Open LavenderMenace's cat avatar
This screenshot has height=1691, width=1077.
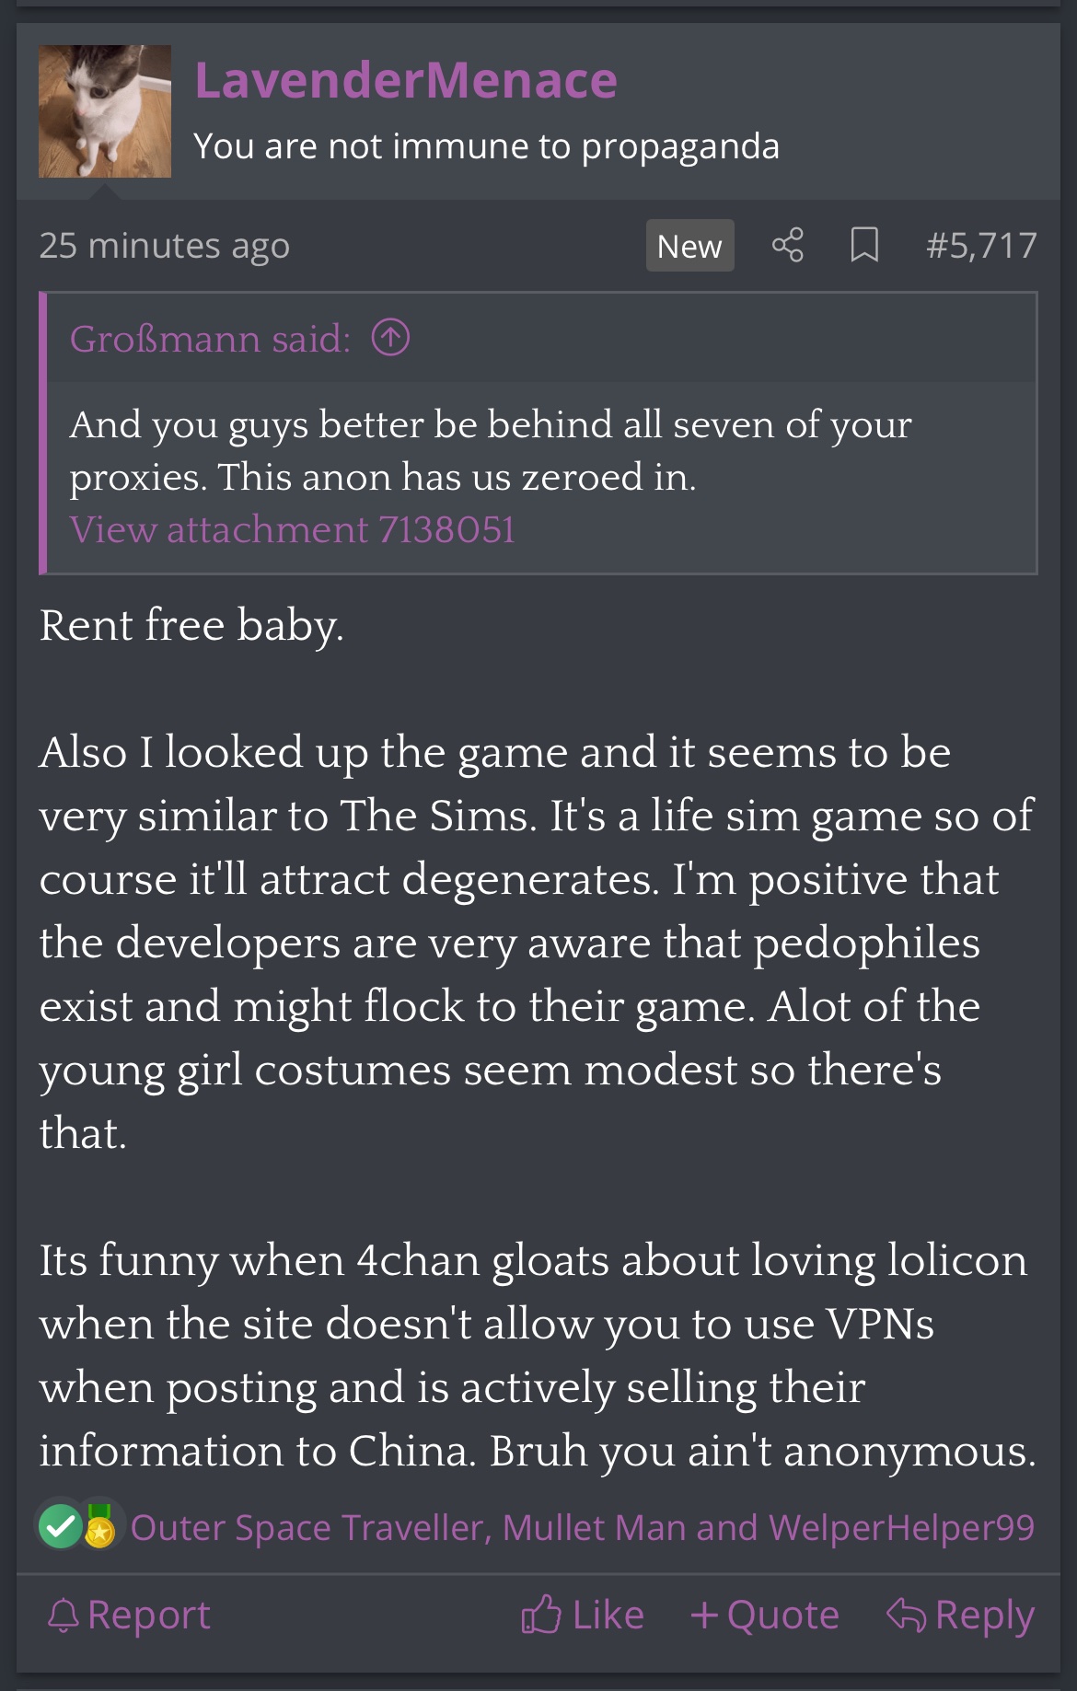105,111
